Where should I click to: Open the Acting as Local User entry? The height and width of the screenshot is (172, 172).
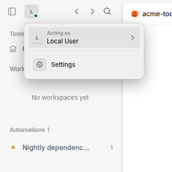84,38
